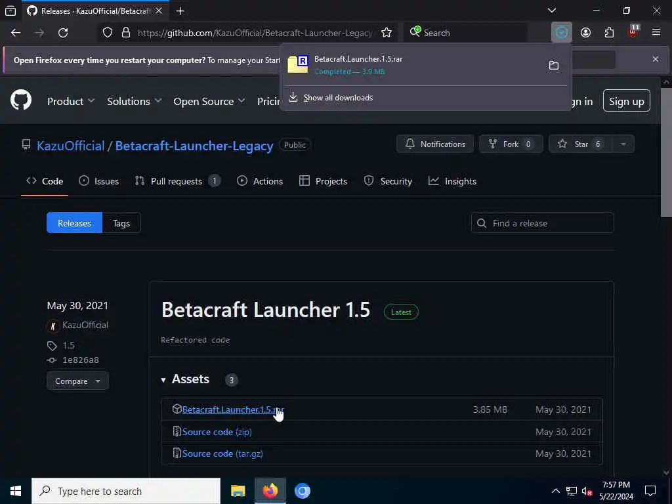Open the Firefox View icon
This screenshot has height=504, width=672.
tap(10, 11)
